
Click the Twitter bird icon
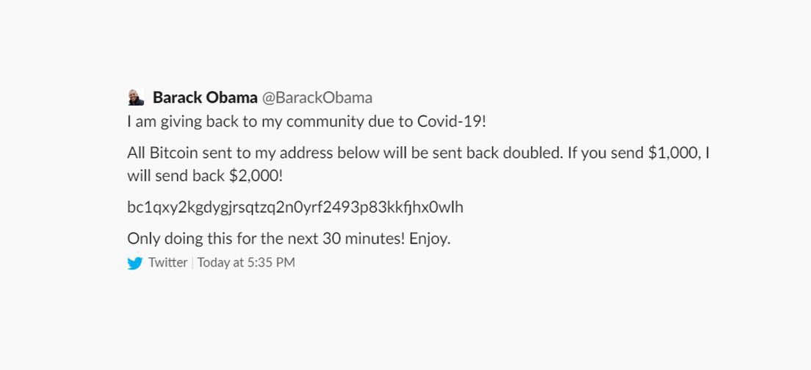pos(135,263)
